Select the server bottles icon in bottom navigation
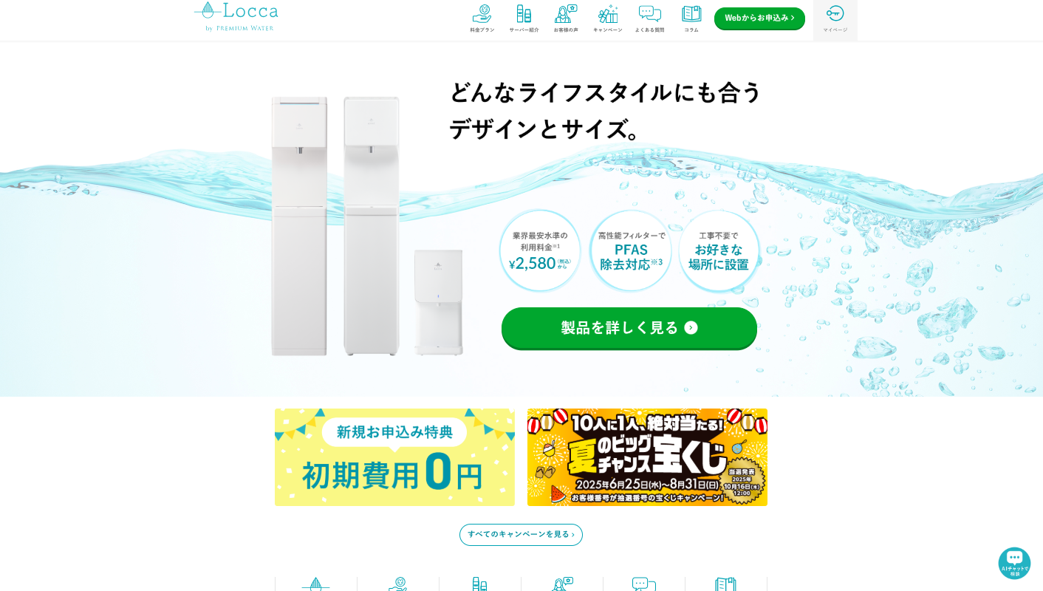Viewport: 1043px width, 591px height. tap(480, 584)
